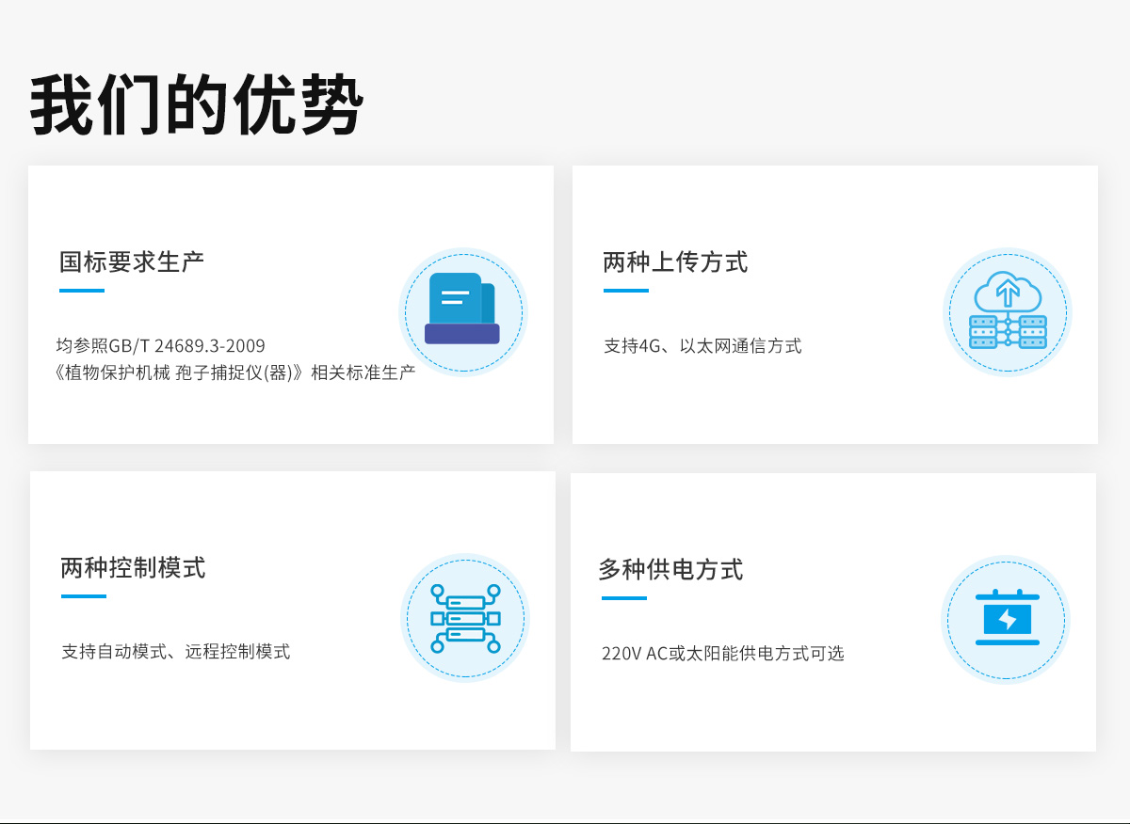Select the network topology icon beside 两种控制模式
Viewport: 1130px width, 824px height.
pyautogui.click(x=464, y=617)
